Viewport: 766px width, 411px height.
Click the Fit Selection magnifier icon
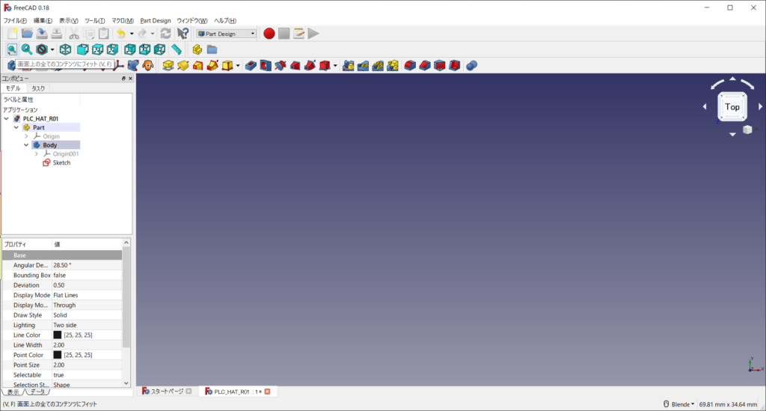27,49
